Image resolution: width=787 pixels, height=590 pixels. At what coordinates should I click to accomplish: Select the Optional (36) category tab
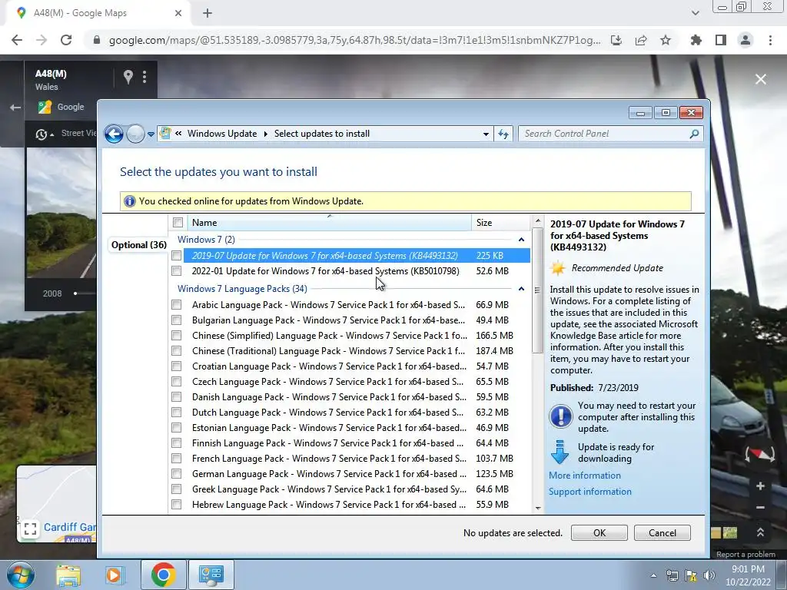(x=138, y=245)
